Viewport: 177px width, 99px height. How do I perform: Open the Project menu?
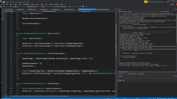[x=15, y=4]
